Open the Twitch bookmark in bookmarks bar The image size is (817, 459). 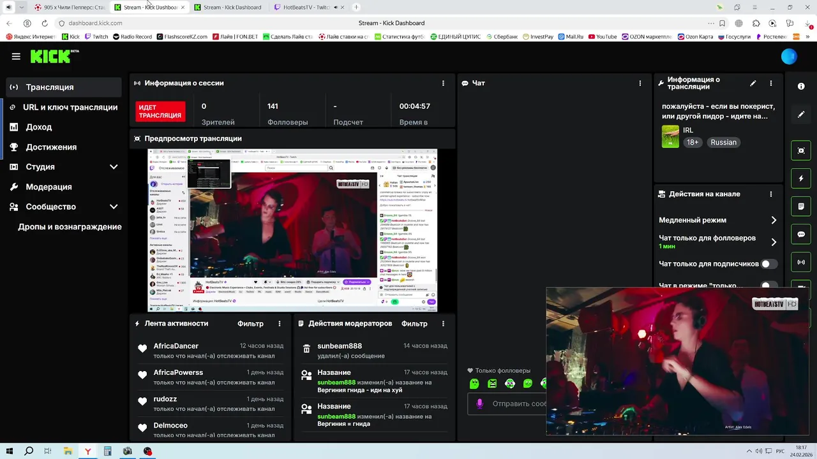click(96, 37)
